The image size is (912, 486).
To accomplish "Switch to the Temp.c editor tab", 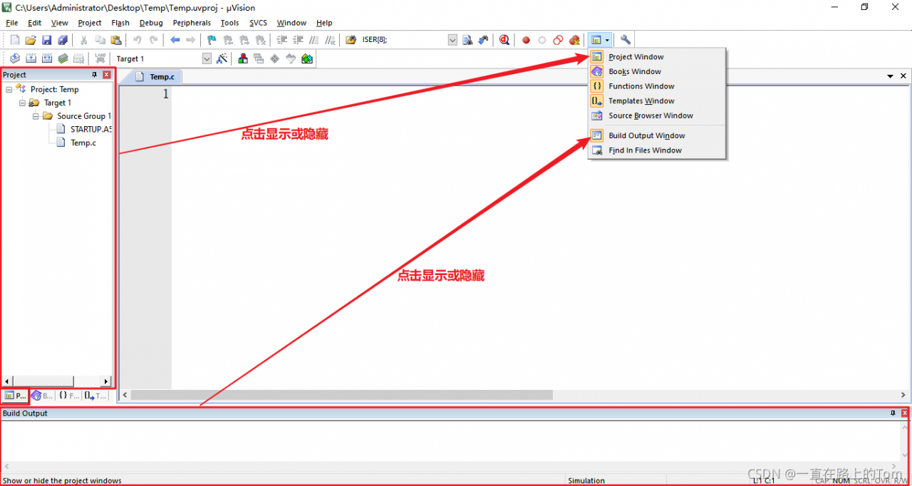I will point(155,76).
